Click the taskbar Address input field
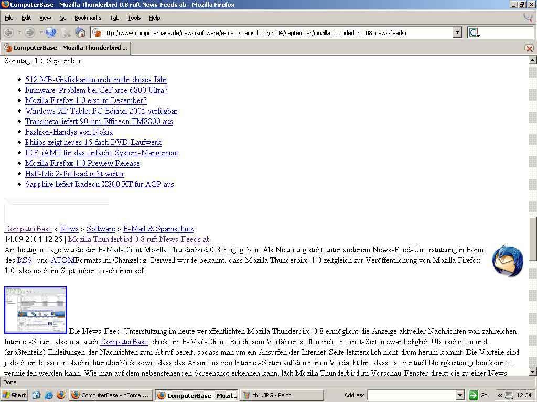 click(x=412, y=395)
